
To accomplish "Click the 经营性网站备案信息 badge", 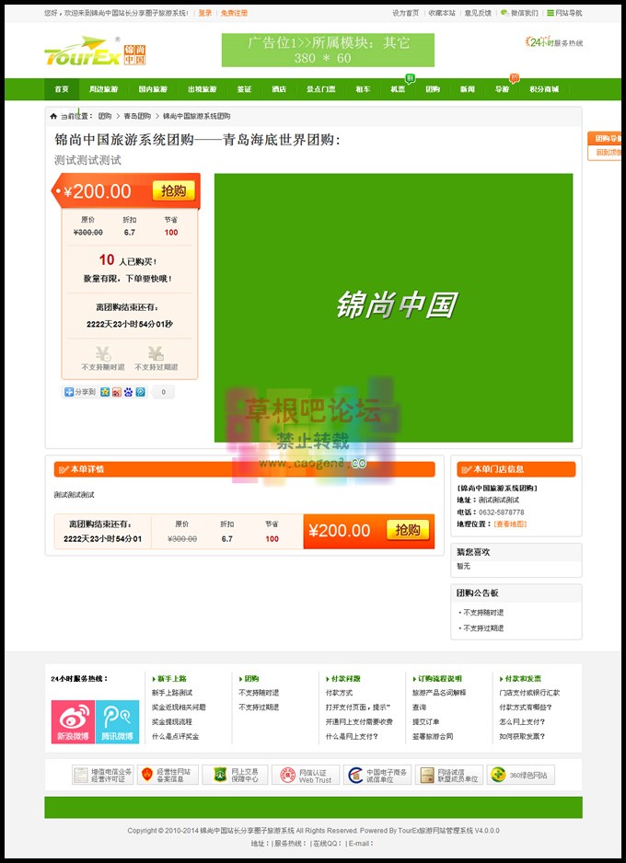I will click(x=168, y=775).
